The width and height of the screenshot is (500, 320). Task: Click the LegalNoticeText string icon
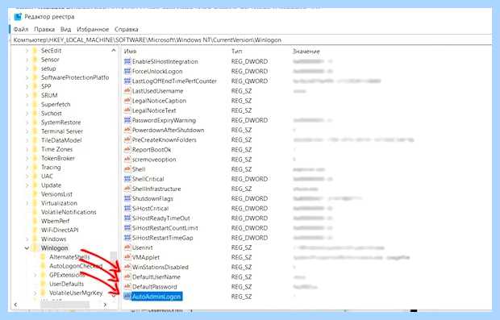127,110
